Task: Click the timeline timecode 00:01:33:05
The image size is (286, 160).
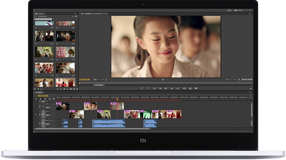Action: tap(43, 96)
